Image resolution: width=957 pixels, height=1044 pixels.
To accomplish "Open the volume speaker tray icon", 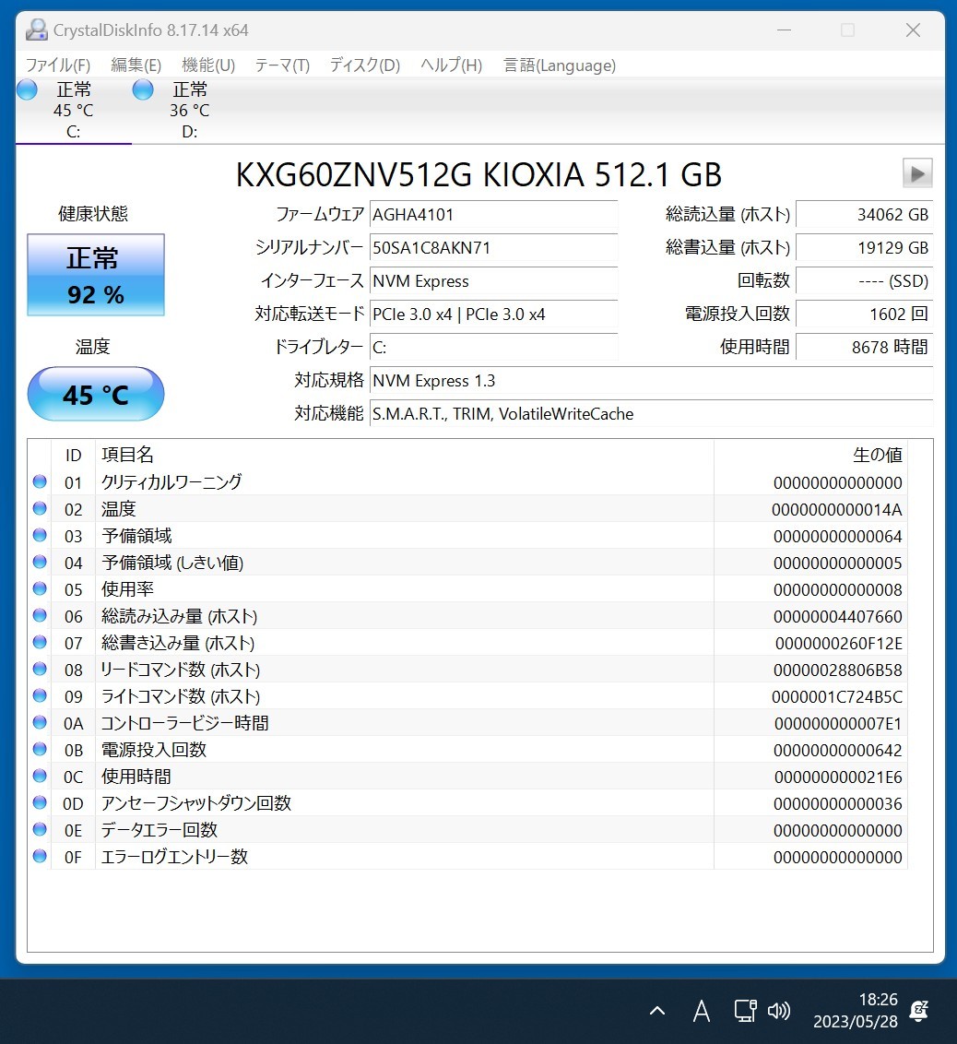I will pos(779,1011).
